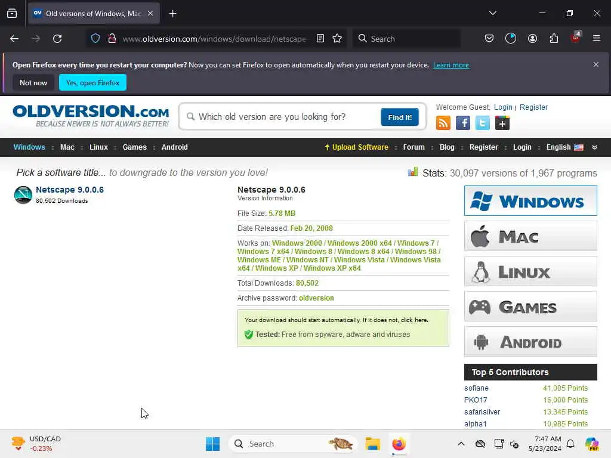Open the Blog nav link
The width and height of the screenshot is (611, 458).
(x=447, y=147)
